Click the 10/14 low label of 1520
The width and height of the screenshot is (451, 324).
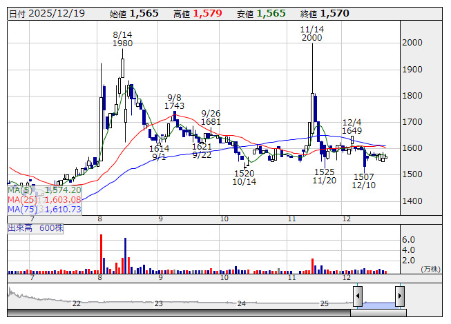[244, 178]
